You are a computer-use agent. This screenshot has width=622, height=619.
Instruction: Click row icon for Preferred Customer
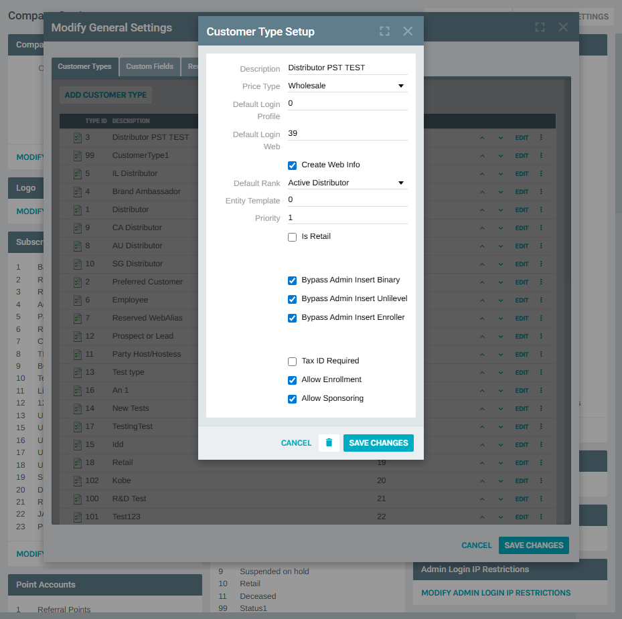(x=78, y=282)
